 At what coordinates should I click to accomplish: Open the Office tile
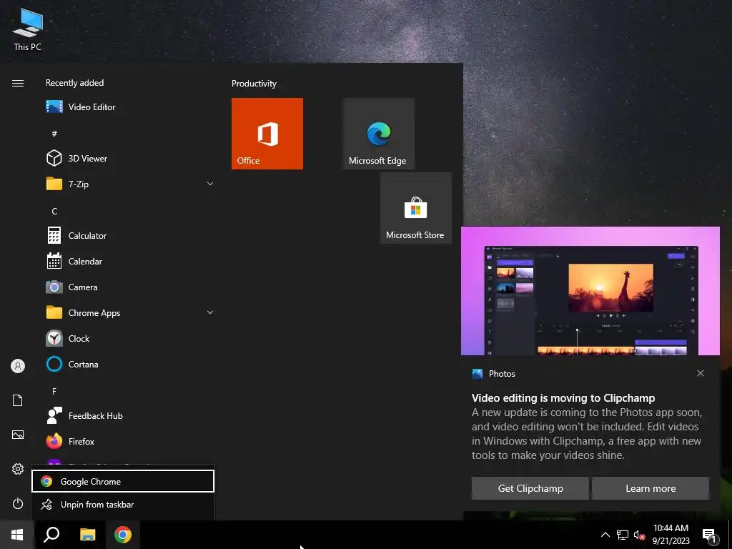(x=267, y=134)
